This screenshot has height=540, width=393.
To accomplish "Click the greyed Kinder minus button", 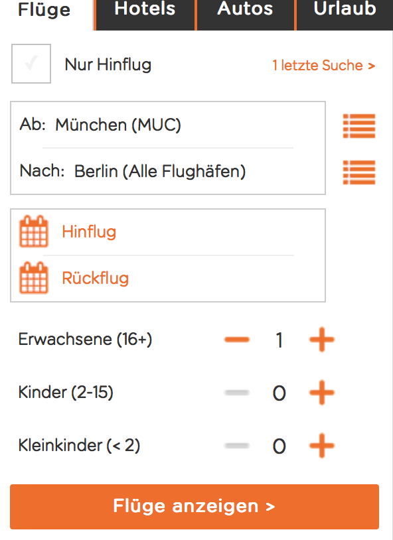I will tap(237, 393).
